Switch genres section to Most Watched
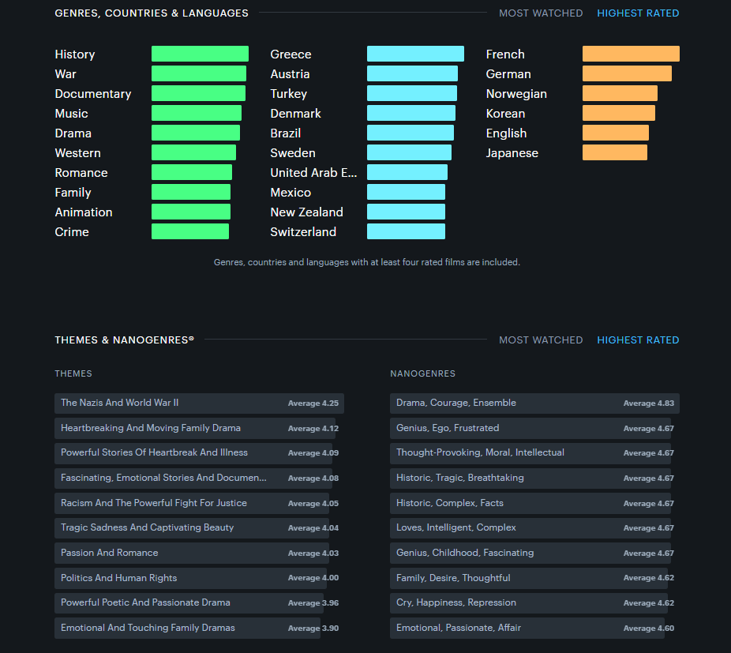Screen dimensions: 731x653 (x=541, y=13)
